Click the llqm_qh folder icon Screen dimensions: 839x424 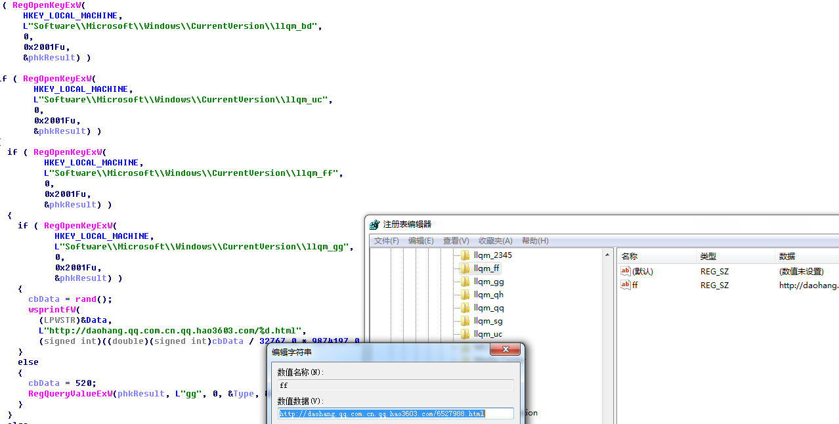(x=465, y=295)
